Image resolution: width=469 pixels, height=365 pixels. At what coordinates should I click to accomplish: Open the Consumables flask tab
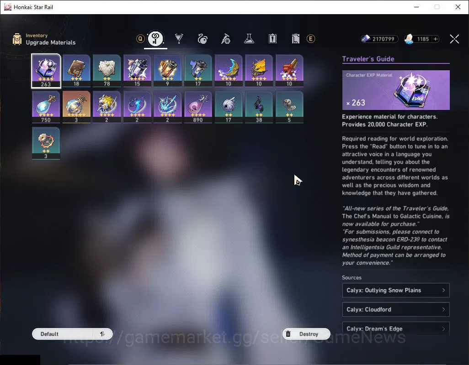249,39
